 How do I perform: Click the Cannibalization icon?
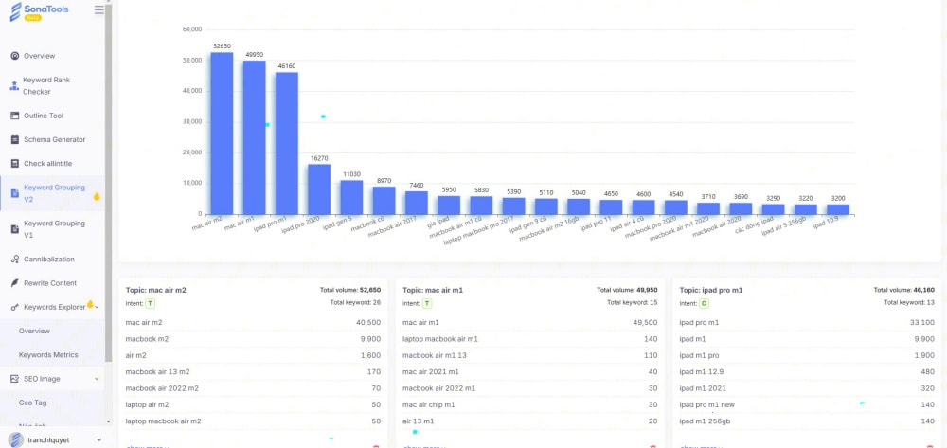coord(14,259)
